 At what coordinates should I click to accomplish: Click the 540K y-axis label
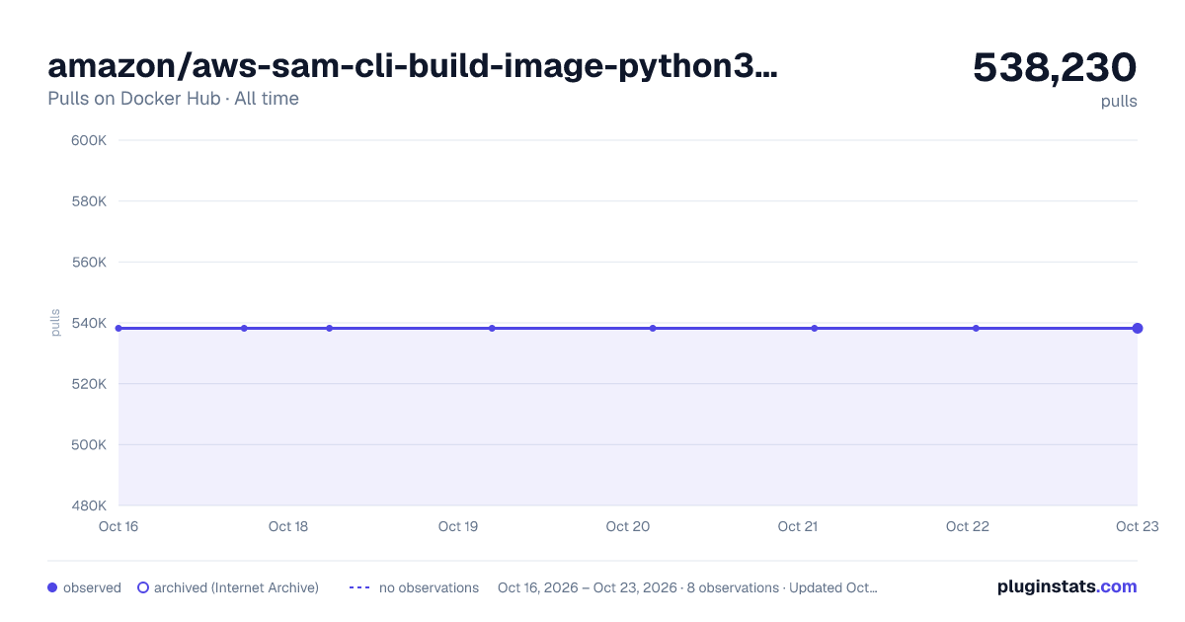point(89,323)
